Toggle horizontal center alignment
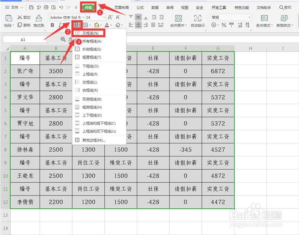The width and height of the screenshot is (299, 235). coord(138,25)
